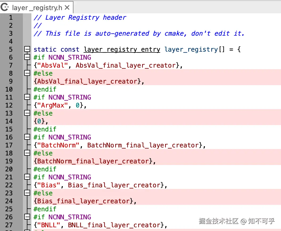Click {Bias_final_layer_creator} on line 24
The height and width of the screenshot is (231, 281).
[x=84, y=201]
